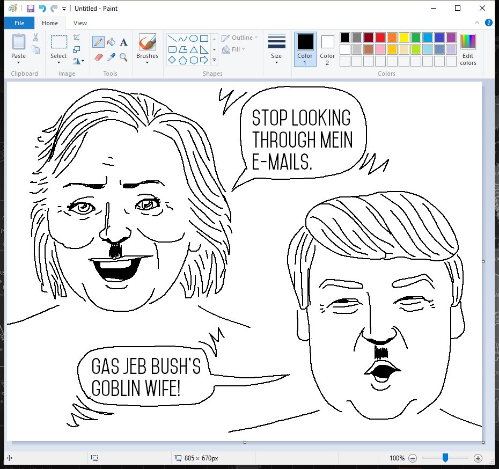Viewport: 499px width, 469px height.
Task: Click the zoom in plus button
Action: pos(478,458)
